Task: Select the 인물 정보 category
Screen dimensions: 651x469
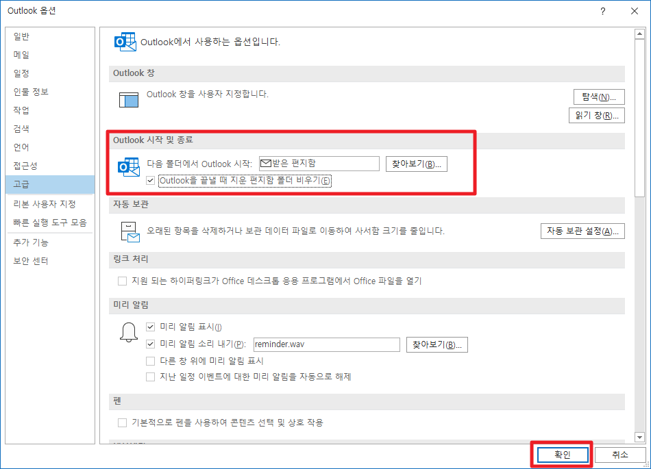Action: click(x=50, y=92)
